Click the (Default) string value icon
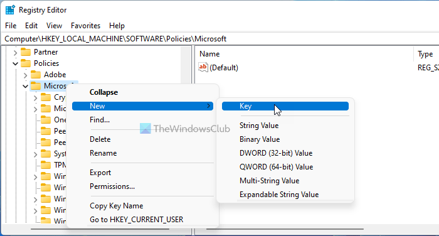 coord(203,67)
